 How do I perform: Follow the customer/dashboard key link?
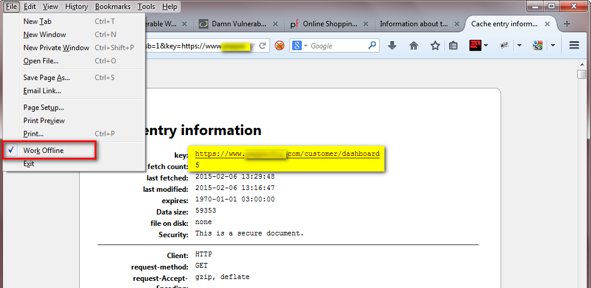click(x=287, y=154)
